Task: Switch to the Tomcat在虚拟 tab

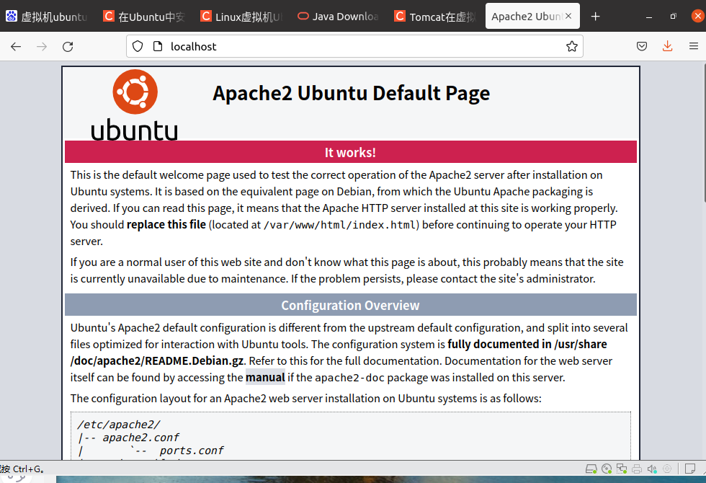Action: 436,17
